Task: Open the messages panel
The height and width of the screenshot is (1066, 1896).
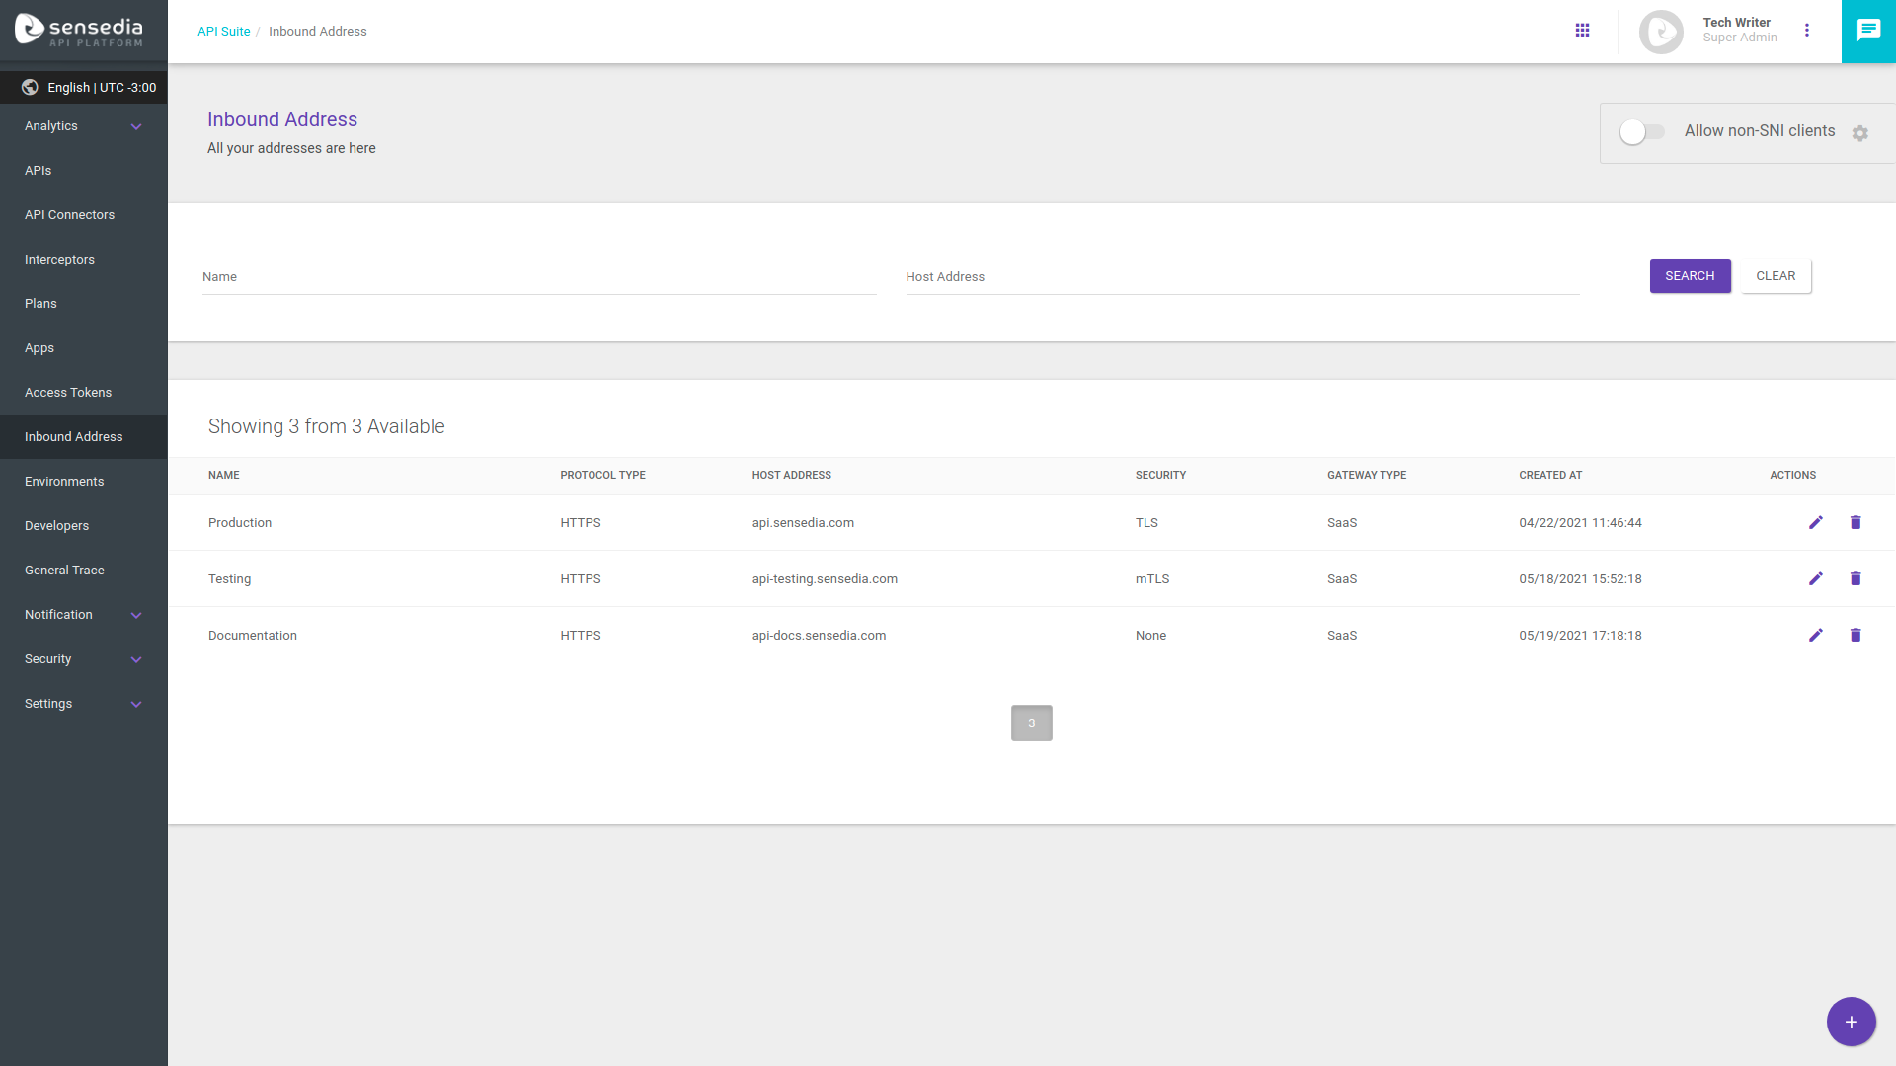Action: pos(1868,30)
